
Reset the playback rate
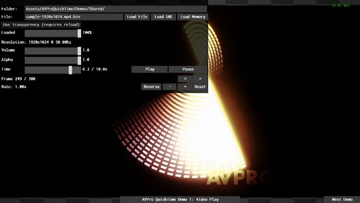click(200, 87)
